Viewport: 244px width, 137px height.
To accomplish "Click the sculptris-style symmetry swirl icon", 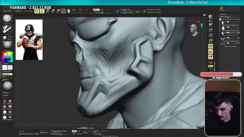I will click(69, 11).
